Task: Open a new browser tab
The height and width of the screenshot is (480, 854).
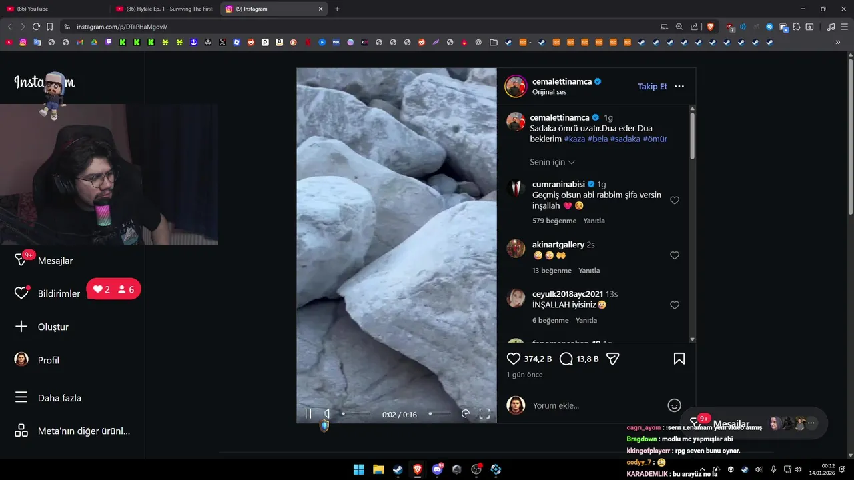Action: [x=337, y=9]
